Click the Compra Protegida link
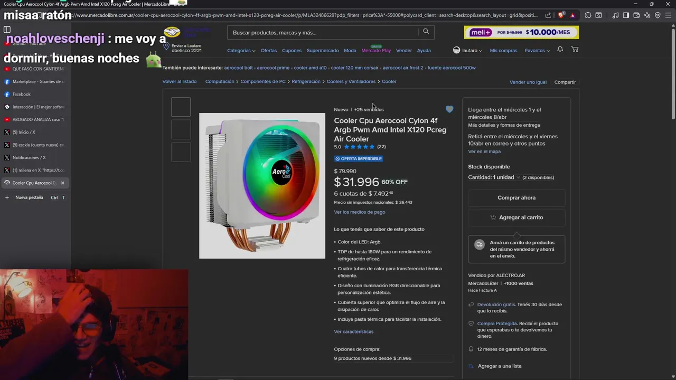 497,324
